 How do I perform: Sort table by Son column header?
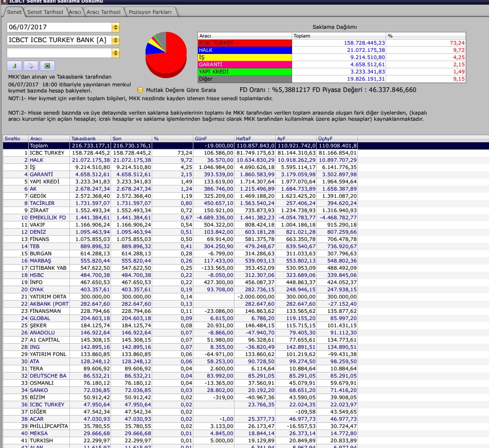click(131, 139)
